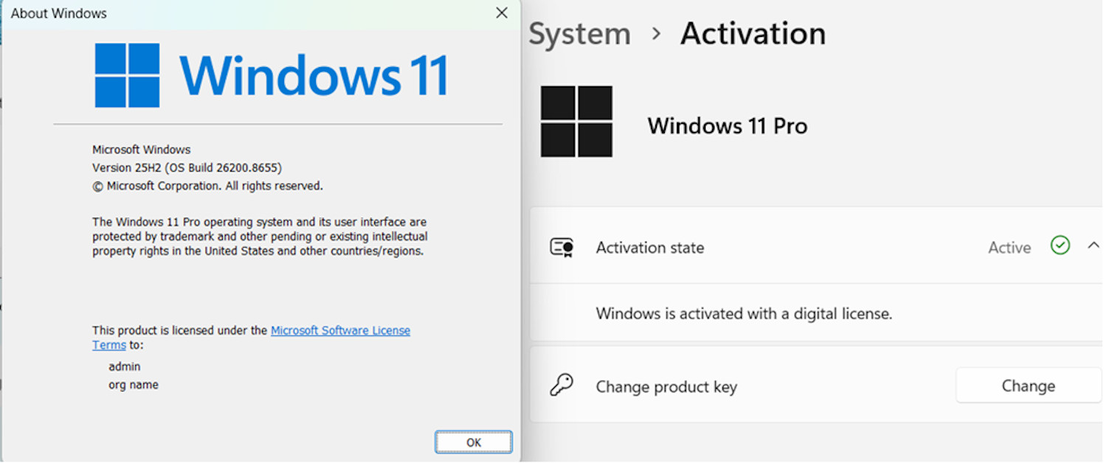Viewport: 1107px width, 463px height.
Task: Click the digital license activation message
Action: (x=744, y=313)
